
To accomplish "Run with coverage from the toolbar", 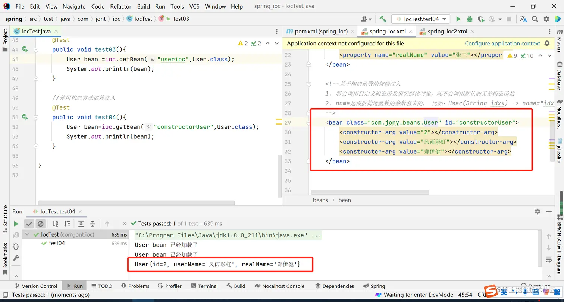I will click(x=481, y=19).
